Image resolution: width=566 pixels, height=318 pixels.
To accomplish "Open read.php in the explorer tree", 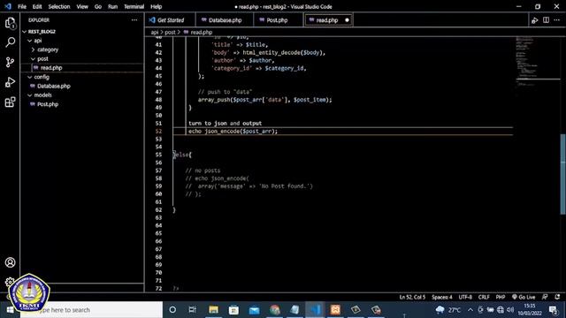I will pos(83,68).
